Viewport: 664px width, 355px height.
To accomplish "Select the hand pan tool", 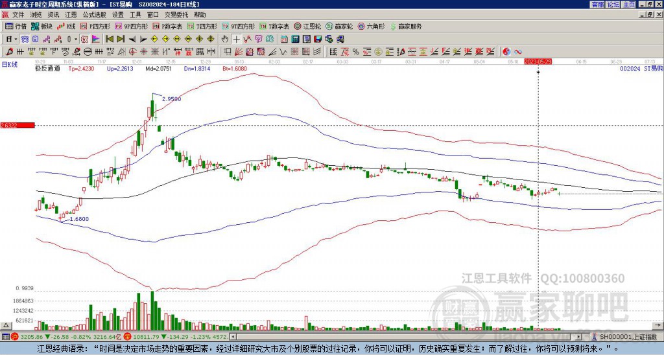I will point(225,40).
